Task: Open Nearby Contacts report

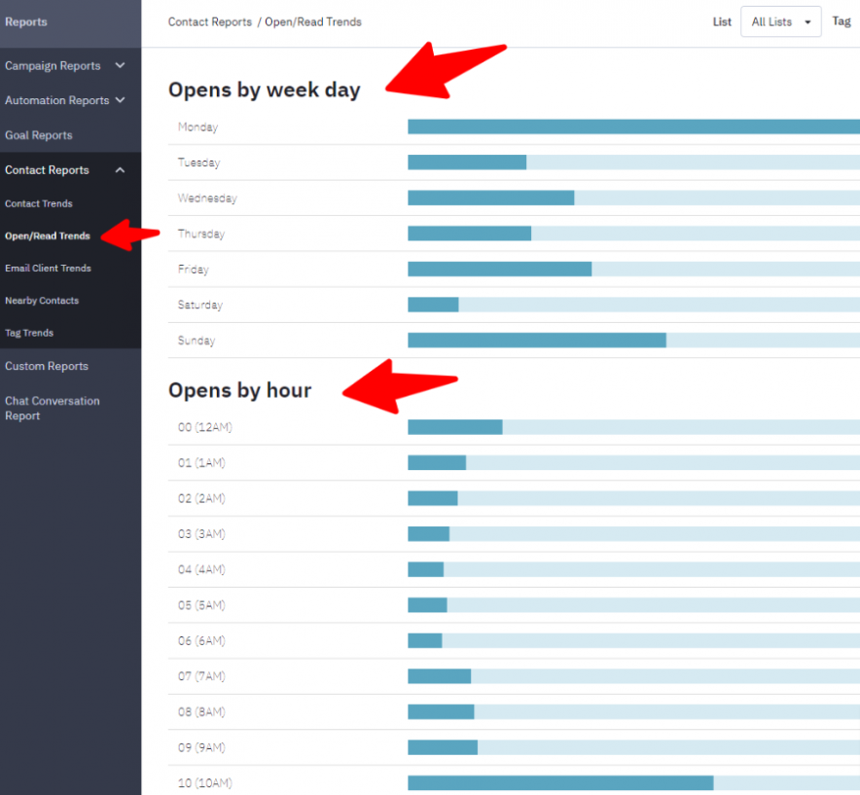Action: pyautogui.click(x=42, y=301)
